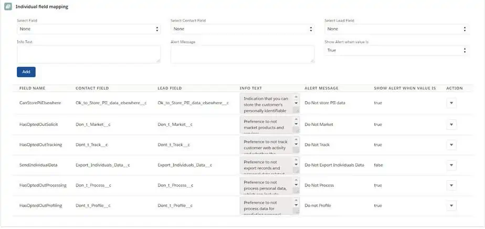485x229 pixels.
Task: Click the blue Add button
Action: click(26, 72)
